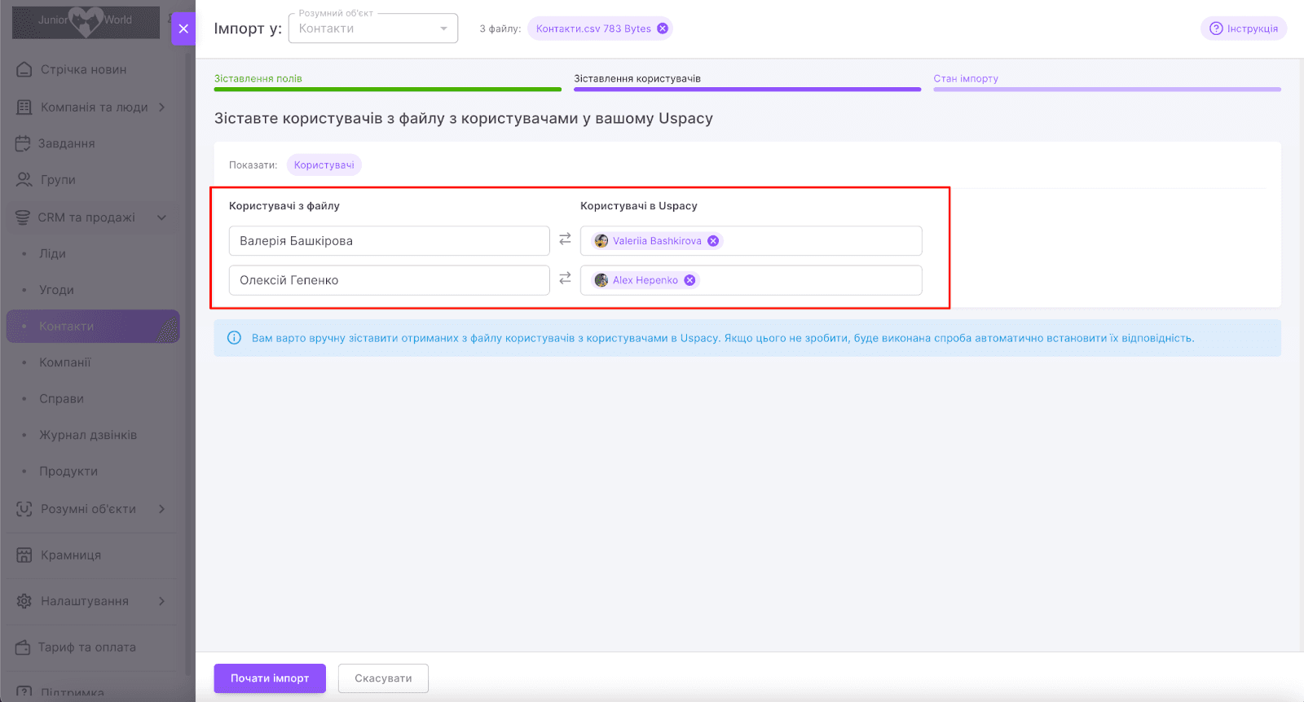Open Справи in the CRM menu

(x=62, y=399)
